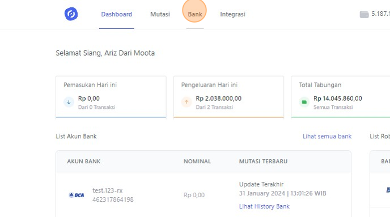Click the Dari 0 Transaksi text
The height and width of the screenshot is (217, 390).
pos(96,107)
